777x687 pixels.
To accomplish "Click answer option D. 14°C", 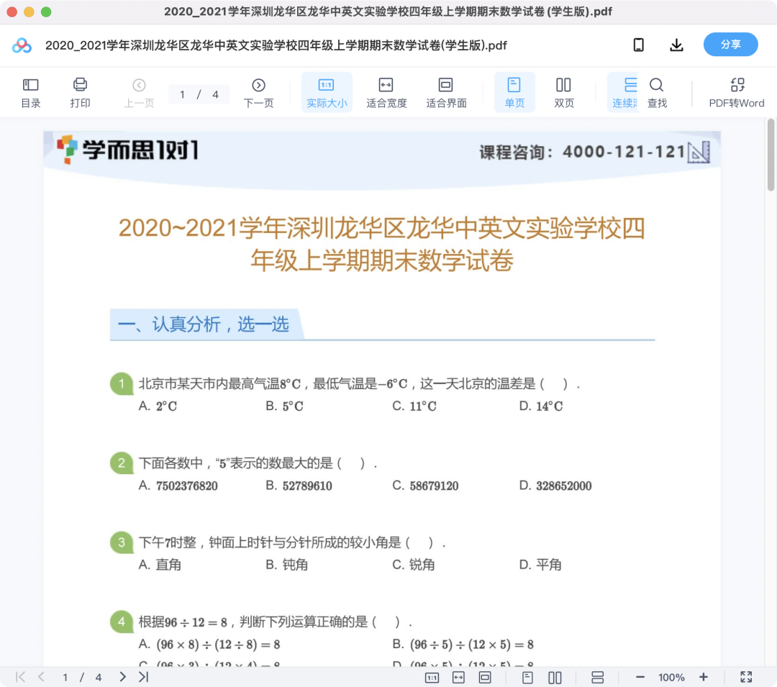I will (540, 406).
